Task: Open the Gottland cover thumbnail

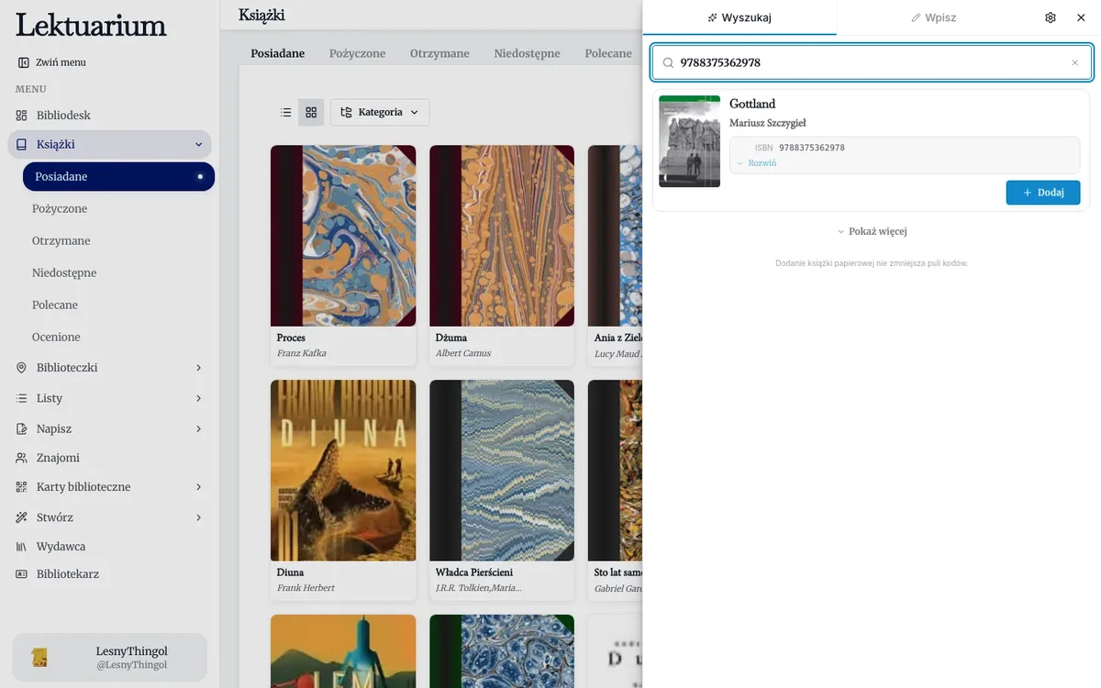Action: click(x=689, y=141)
